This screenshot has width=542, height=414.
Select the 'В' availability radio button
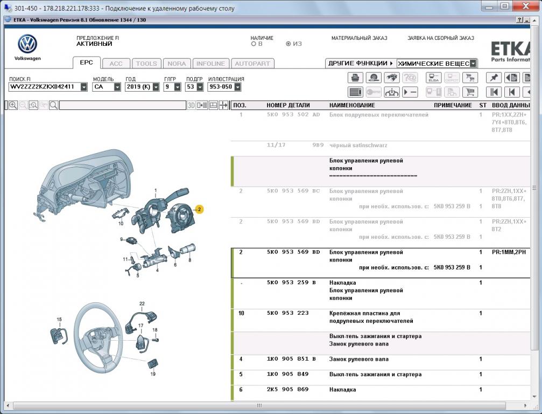[x=254, y=44]
